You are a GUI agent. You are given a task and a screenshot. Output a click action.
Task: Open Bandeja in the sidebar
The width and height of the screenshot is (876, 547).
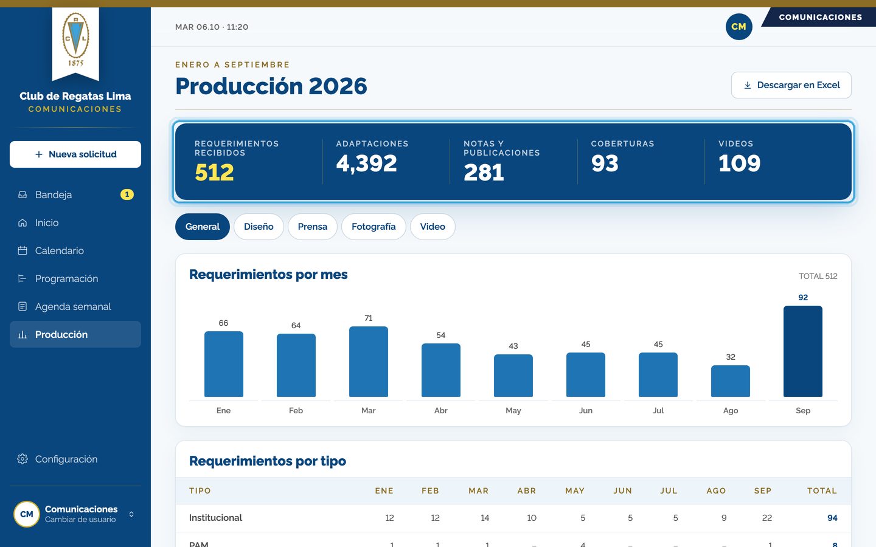(75, 194)
